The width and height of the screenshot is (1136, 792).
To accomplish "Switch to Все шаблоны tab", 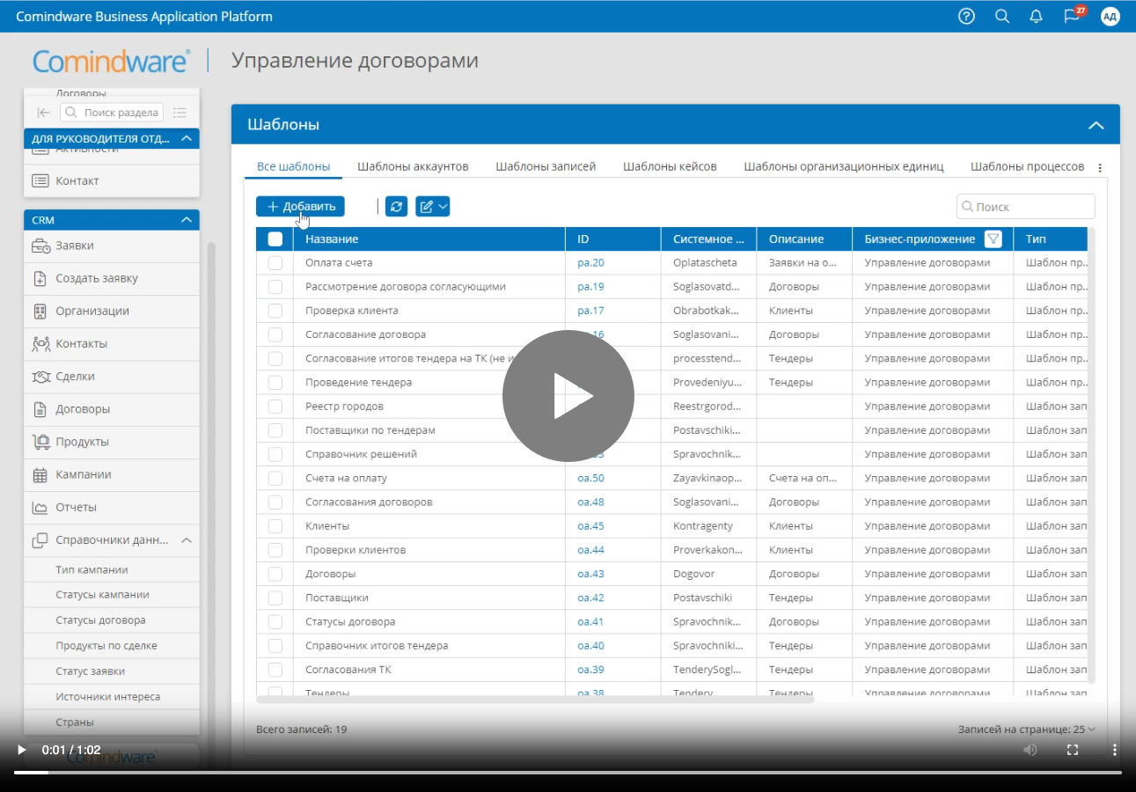I will 293,166.
